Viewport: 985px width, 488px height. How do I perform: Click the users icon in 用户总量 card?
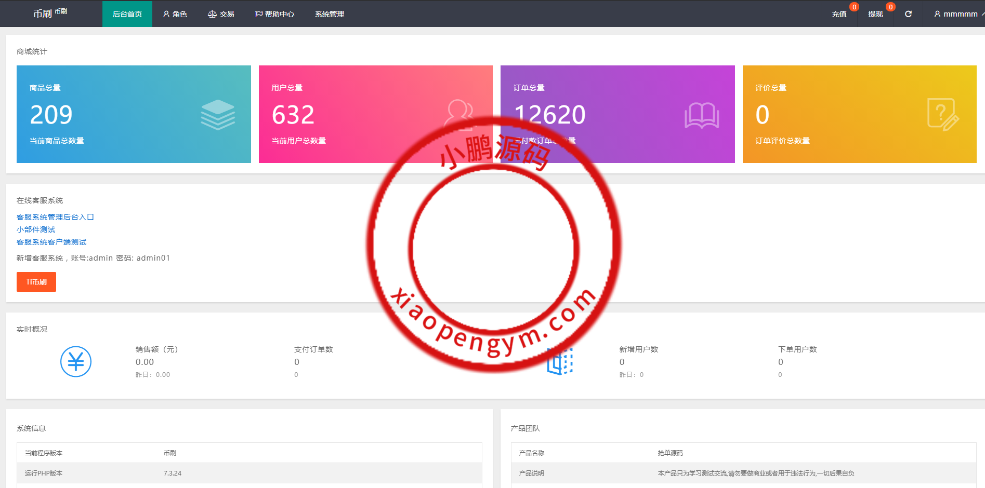(459, 114)
